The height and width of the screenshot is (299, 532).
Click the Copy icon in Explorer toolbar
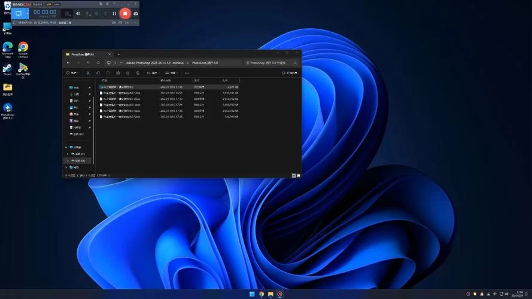pos(98,73)
